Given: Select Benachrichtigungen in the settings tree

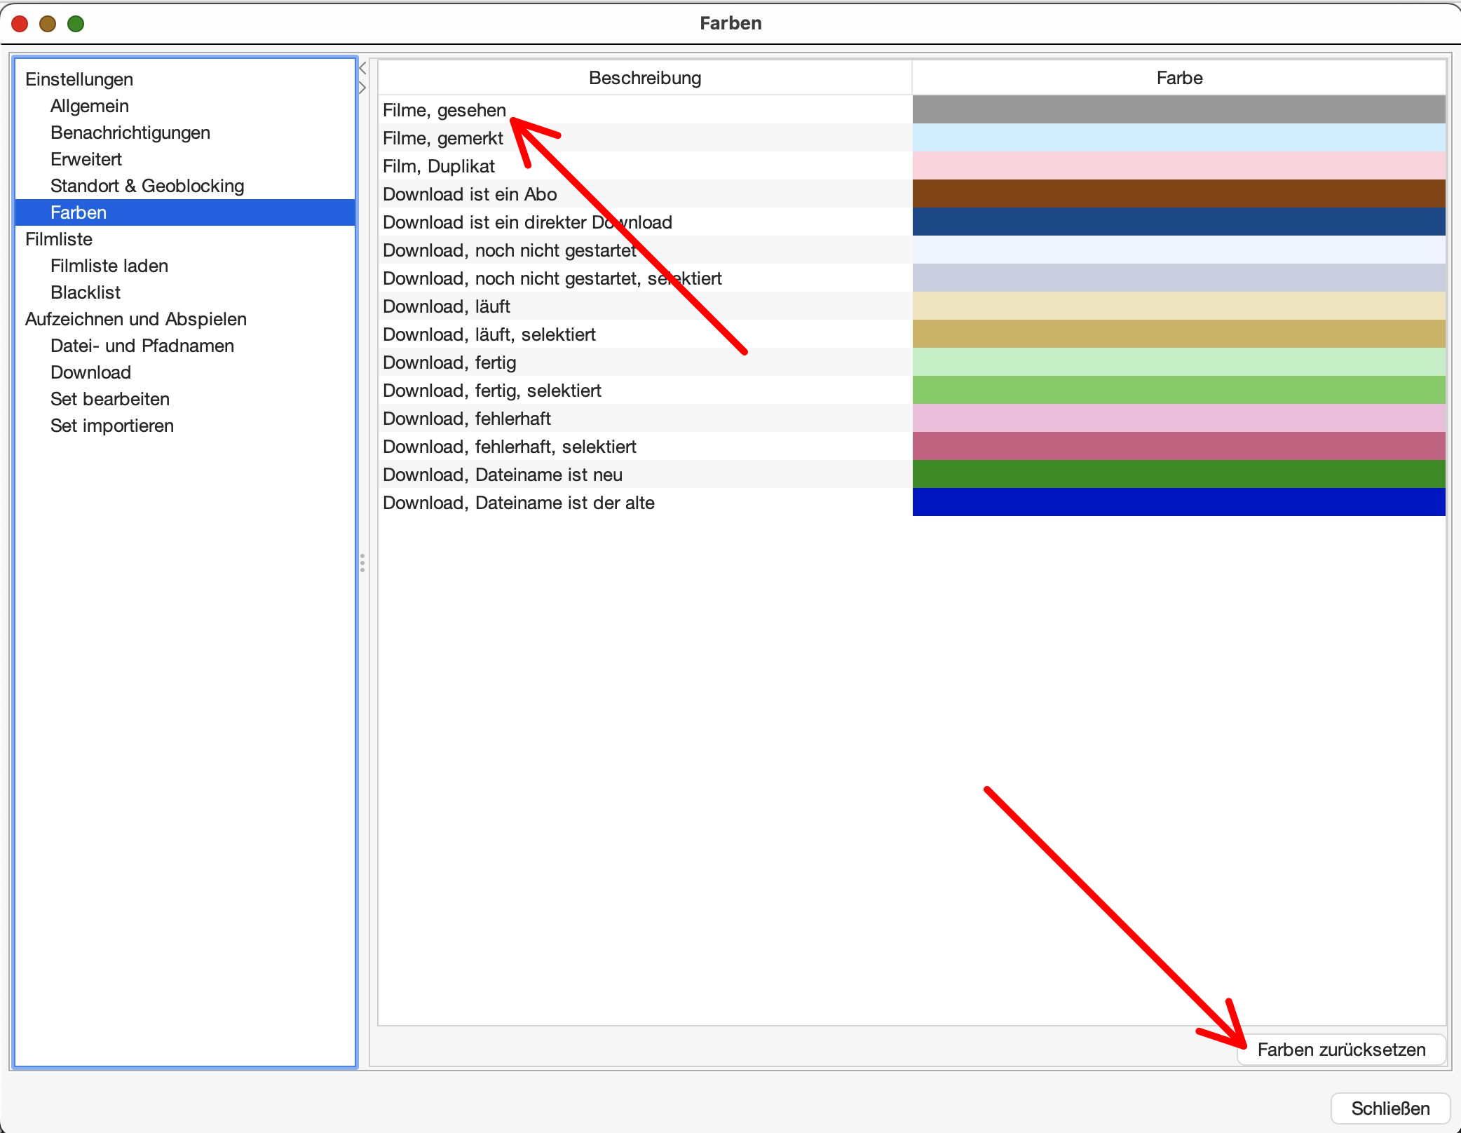Looking at the screenshot, I should pyautogui.click(x=130, y=133).
